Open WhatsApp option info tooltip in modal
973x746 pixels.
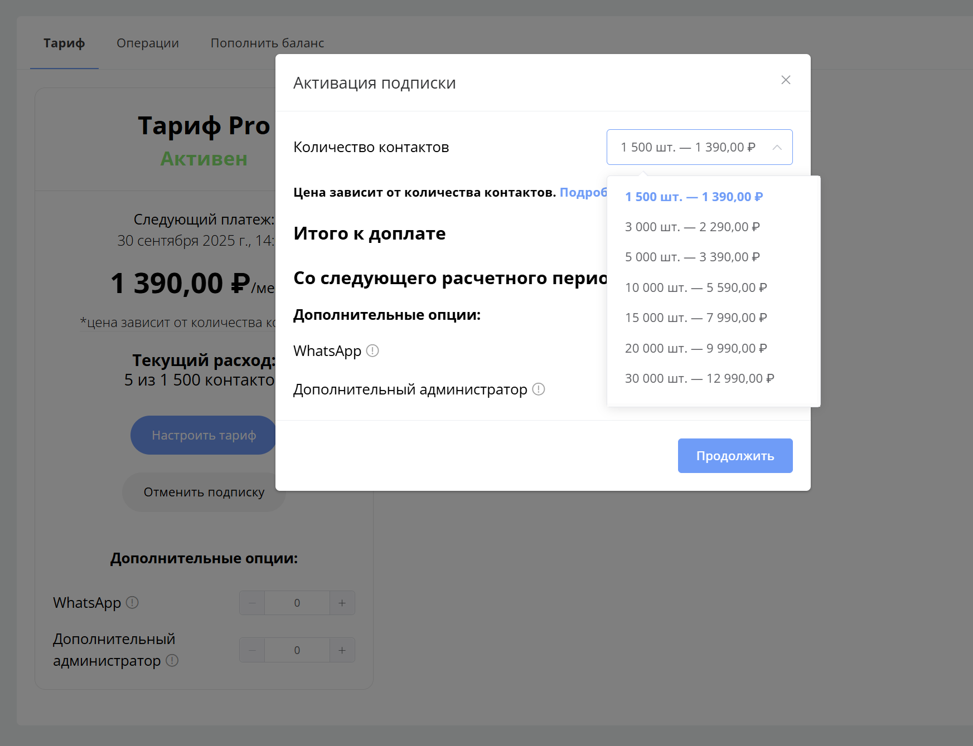373,350
